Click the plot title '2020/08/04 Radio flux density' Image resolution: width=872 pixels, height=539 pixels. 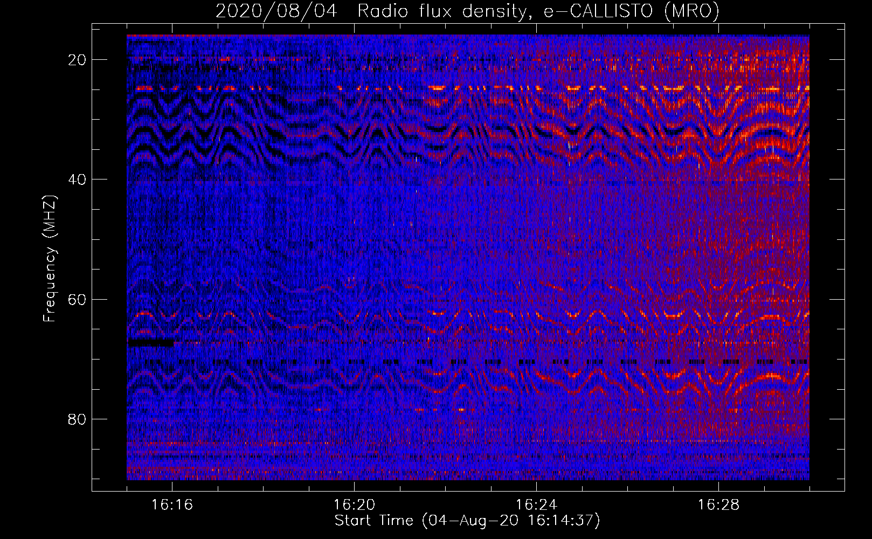(468, 11)
